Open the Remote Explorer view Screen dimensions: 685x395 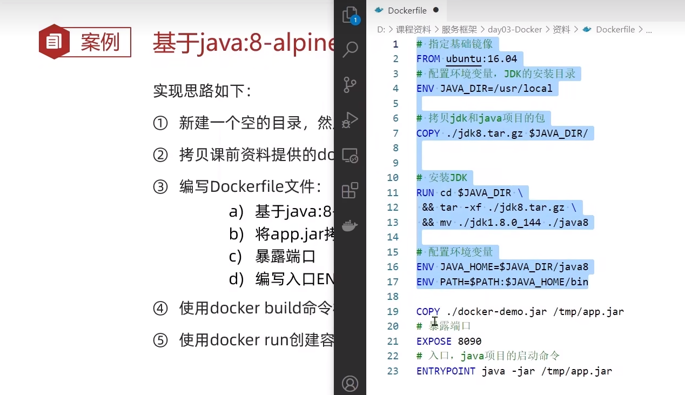[x=350, y=156]
